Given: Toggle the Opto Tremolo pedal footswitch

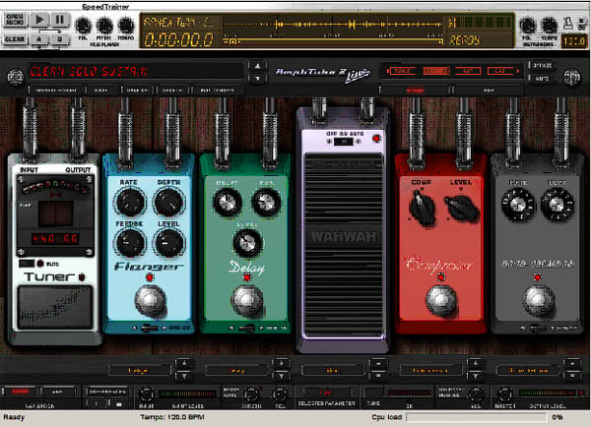Looking at the screenshot, I should (x=538, y=301).
